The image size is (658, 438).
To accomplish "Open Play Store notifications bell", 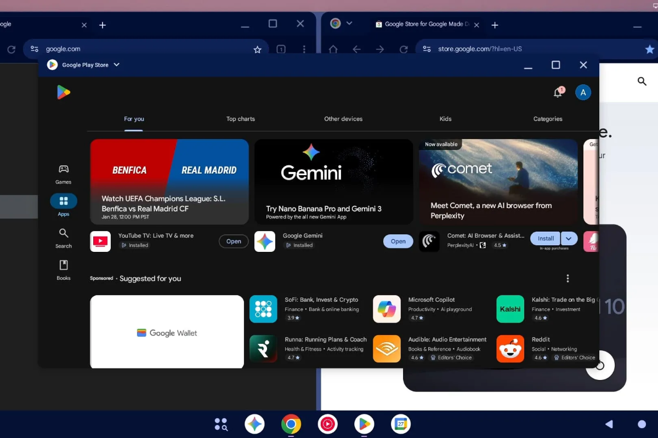I will pos(558,93).
